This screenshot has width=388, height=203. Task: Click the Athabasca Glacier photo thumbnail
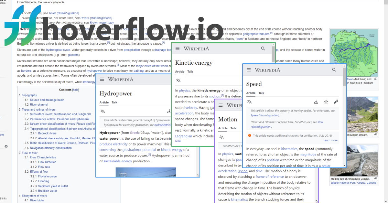[x=354, y=160]
